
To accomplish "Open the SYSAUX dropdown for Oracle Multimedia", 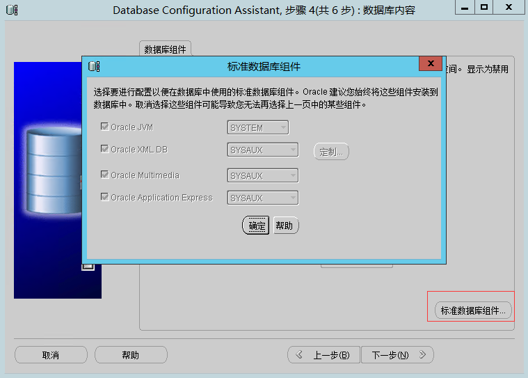I will [x=263, y=175].
